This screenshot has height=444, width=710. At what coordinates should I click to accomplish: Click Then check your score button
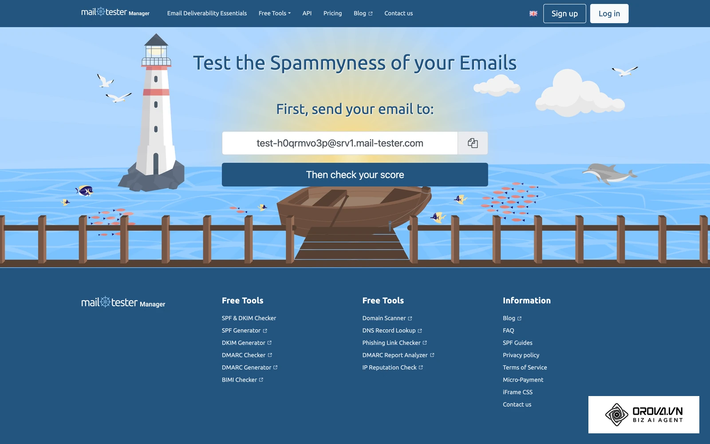tap(355, 174)
